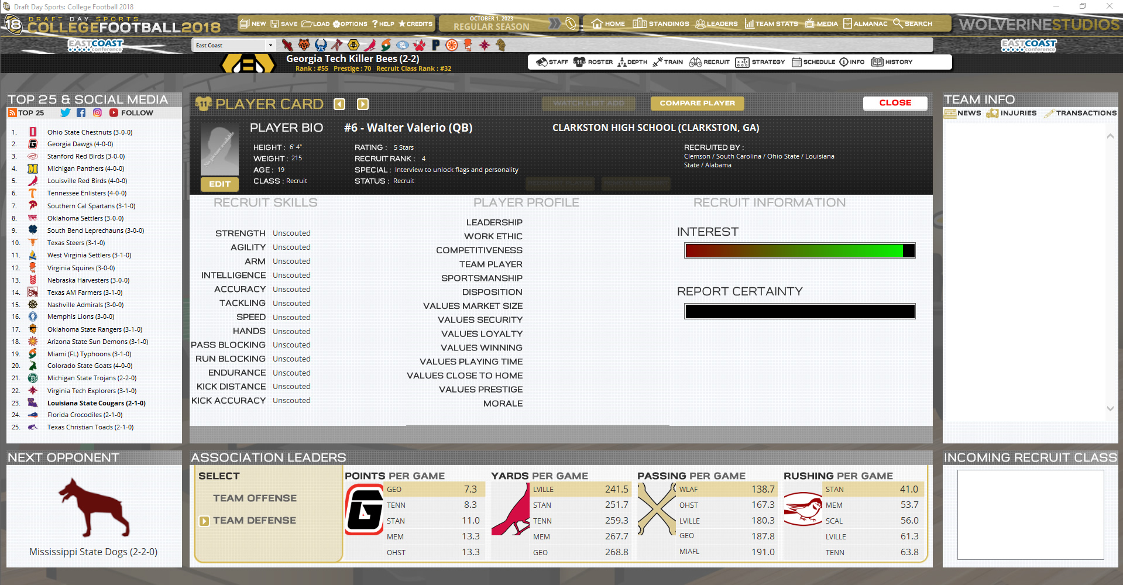Go back to the previous player card
This screenshot has width=1123, height=585.
coord(339,104)
